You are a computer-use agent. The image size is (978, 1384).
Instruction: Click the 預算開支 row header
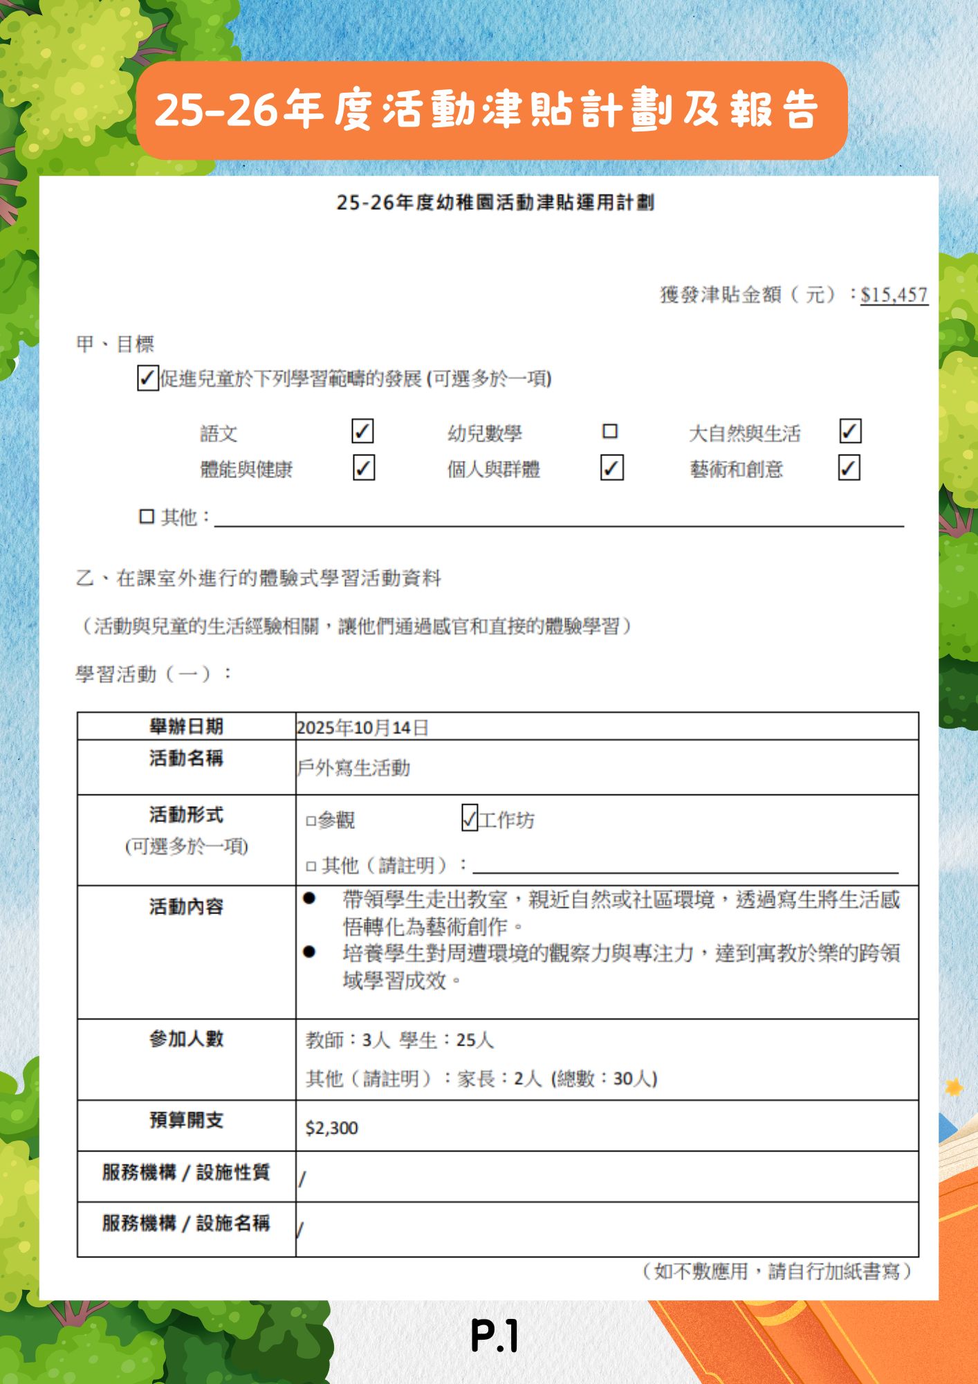(x=187, y=1120)
